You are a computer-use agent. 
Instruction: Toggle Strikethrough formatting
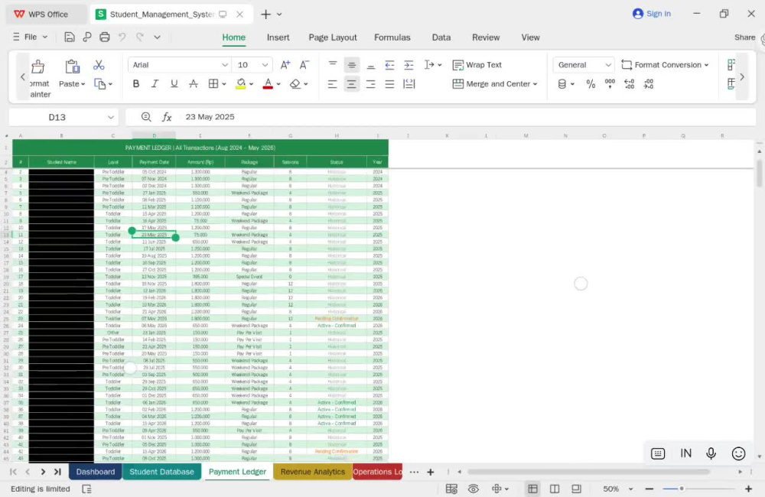pos(194,84)
